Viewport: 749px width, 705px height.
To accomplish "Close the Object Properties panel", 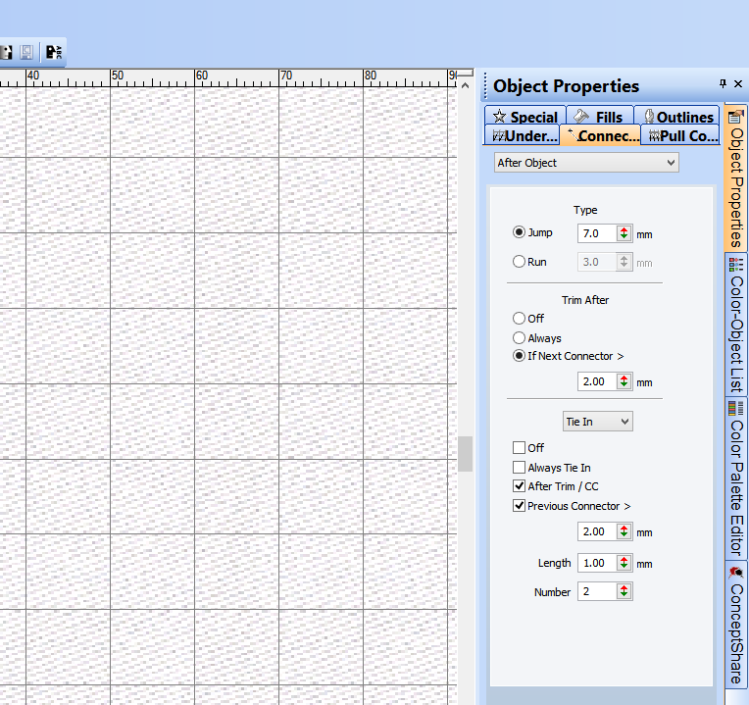I will tap(738, 84).
